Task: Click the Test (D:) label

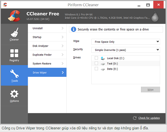Action: point(113,64)
